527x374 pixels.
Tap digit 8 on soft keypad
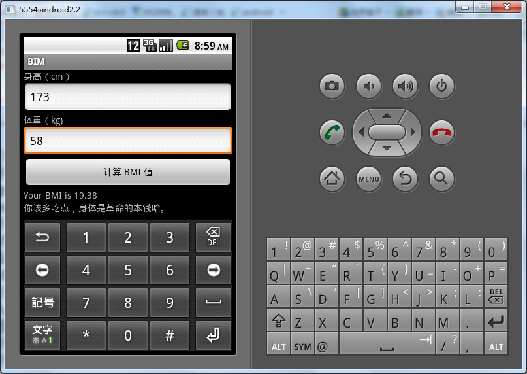pyautogui.click(x=128, y=303)
